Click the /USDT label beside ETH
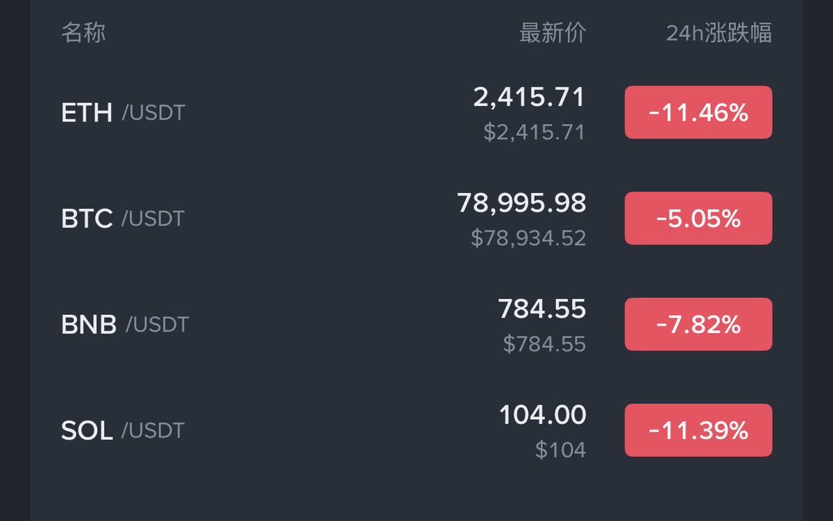Image resolution: width=833 pixels, height=521 pixels. point(153,112)
